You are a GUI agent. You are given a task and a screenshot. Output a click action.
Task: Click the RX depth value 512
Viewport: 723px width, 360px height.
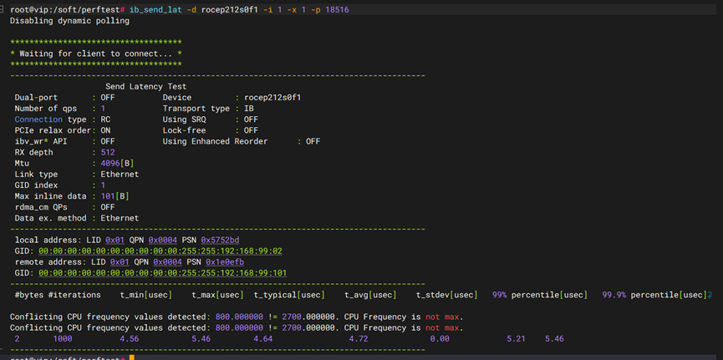(x=108, y=153)
